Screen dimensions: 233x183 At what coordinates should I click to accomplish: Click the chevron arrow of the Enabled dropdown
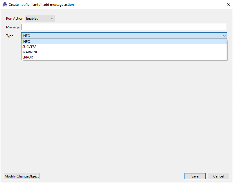[52, 19]
